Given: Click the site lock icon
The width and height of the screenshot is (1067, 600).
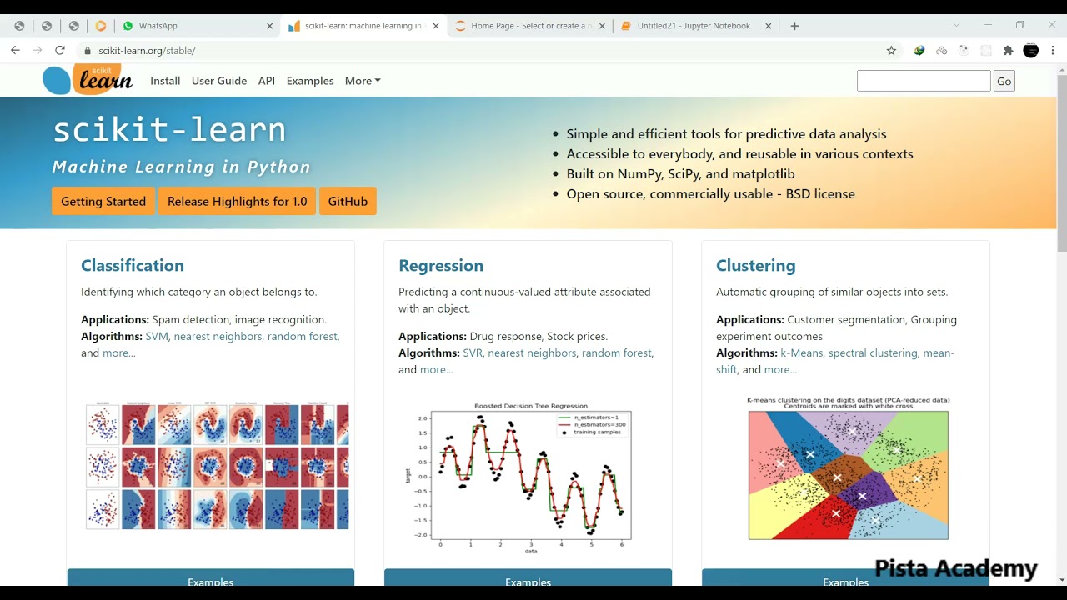Looking at the screenshot, I should 88,51.
